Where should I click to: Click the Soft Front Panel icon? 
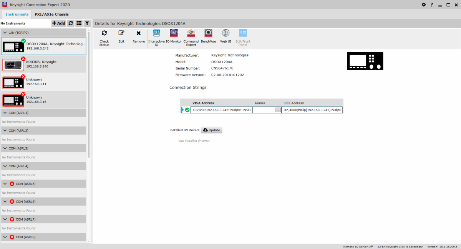pos(243,33)
